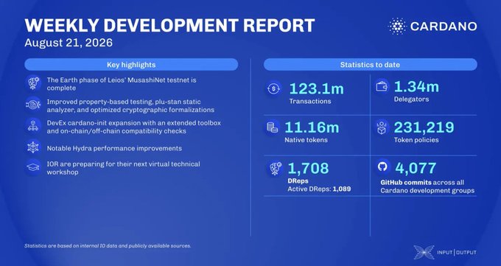Click the 1,708 DReps value

click(308, 168)
